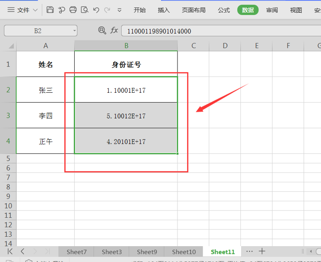
Task: Select column B header
Action: [126, 46]
